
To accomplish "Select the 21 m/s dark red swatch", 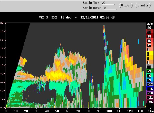I will (150, 32).
